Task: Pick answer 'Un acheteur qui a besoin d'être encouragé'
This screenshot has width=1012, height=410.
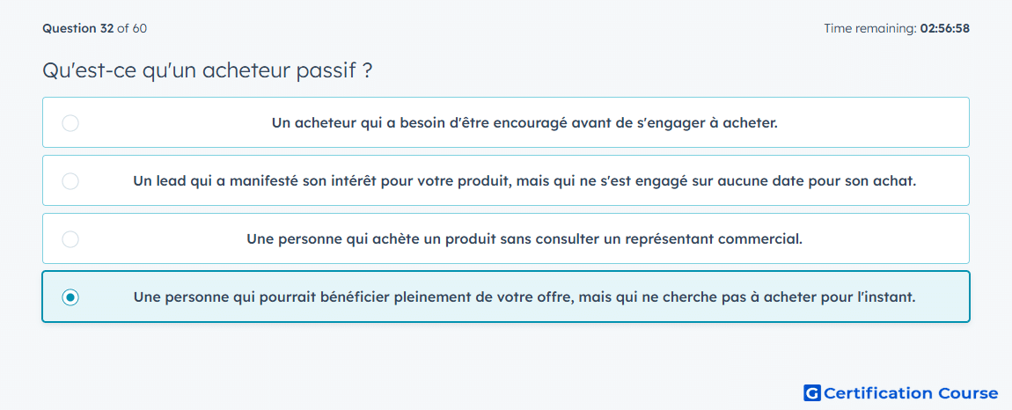Action: [x=524, y=123]
